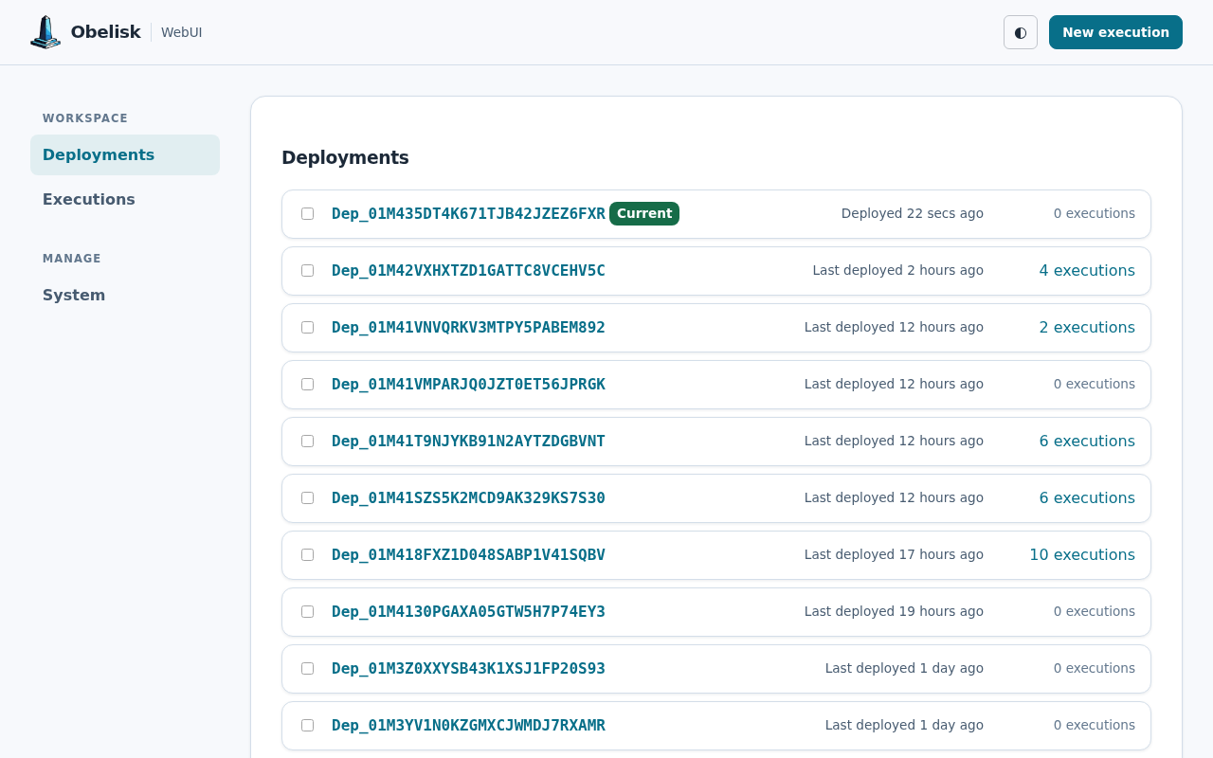1213x758 pixels.
Task: Click "Deployed 22 secs ago" text
Action: click(x=913, y=213)
